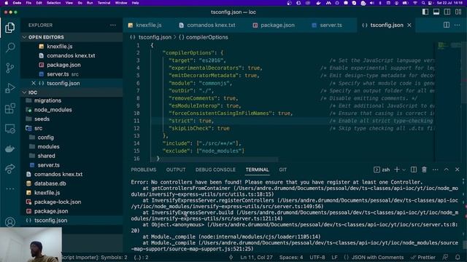Image resolution: width=467 pixels, height=262 pixels.
Task: Click the Prettier status bar item
Action: coord(423,257)
